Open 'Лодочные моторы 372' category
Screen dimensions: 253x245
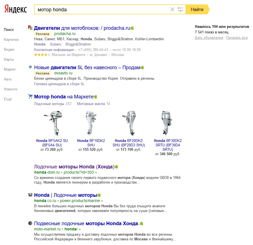click(53, 104)
